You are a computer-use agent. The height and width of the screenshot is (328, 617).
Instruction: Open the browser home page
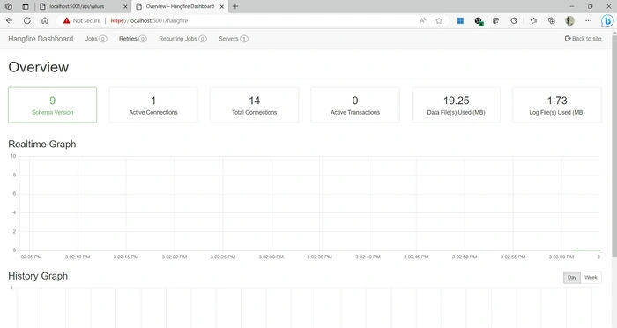click(45, 20)
